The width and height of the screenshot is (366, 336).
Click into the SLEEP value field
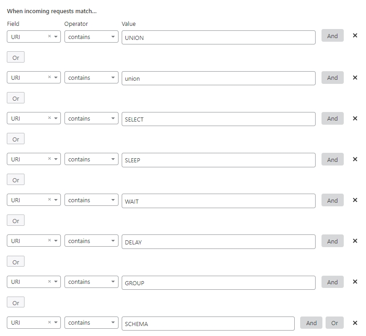click(218, 160)
